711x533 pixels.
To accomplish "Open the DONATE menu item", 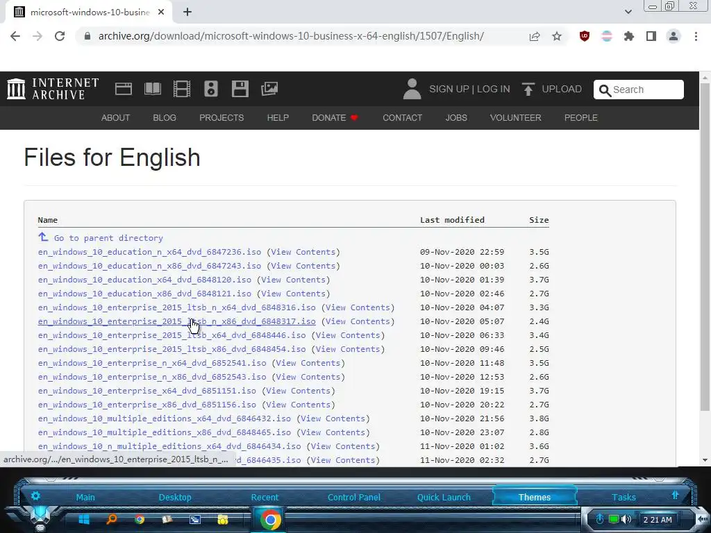I will click(335, 118).
